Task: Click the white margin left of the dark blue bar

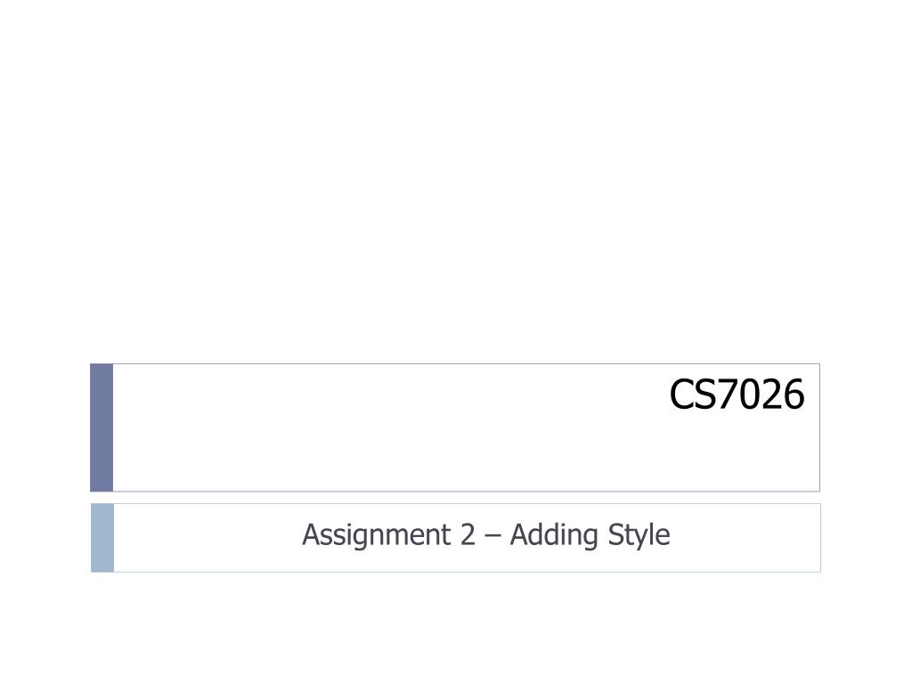Action: click(x=45, y=427)
